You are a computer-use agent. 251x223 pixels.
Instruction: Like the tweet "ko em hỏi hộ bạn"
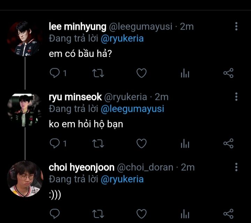click(141, 143)
